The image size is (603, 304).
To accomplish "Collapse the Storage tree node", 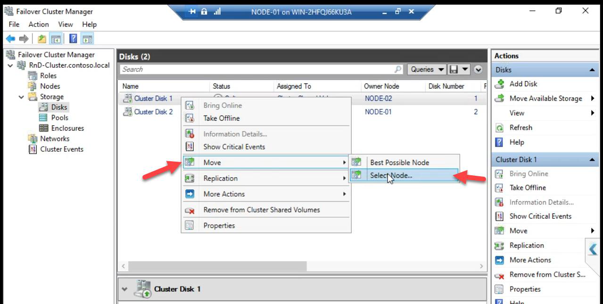I will pyautogui.click(x=21, y=97).
